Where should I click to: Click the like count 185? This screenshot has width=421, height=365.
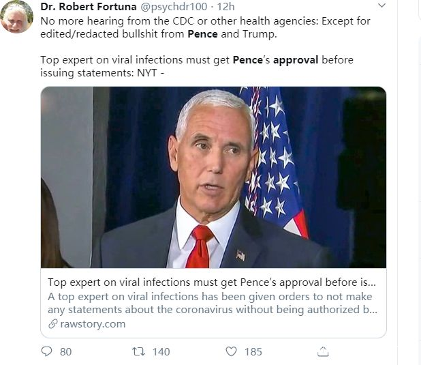[x=253, y=352]
